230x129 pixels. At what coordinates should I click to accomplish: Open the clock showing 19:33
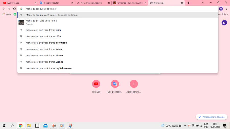(x=215, y=126)
